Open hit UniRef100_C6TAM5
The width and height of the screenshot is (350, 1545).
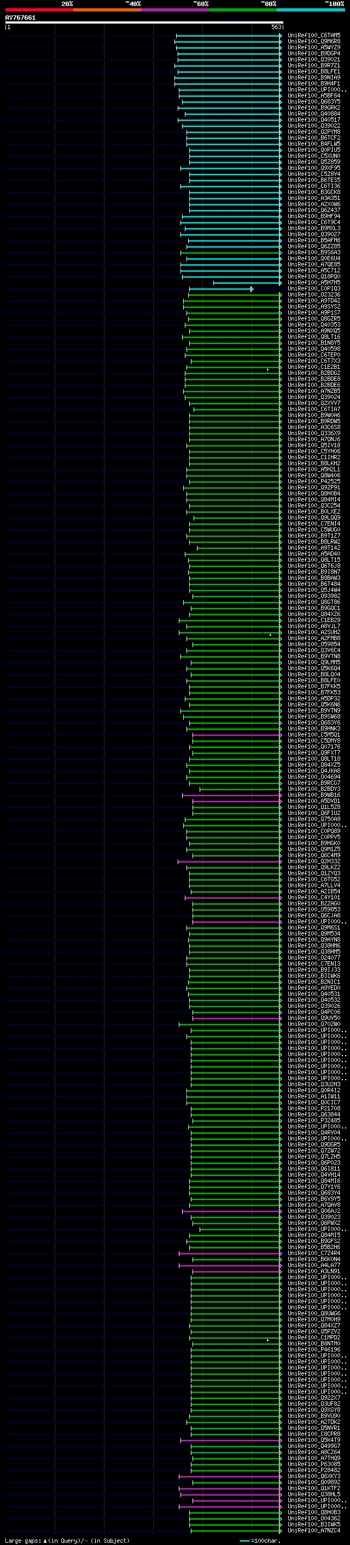[313, 36]
